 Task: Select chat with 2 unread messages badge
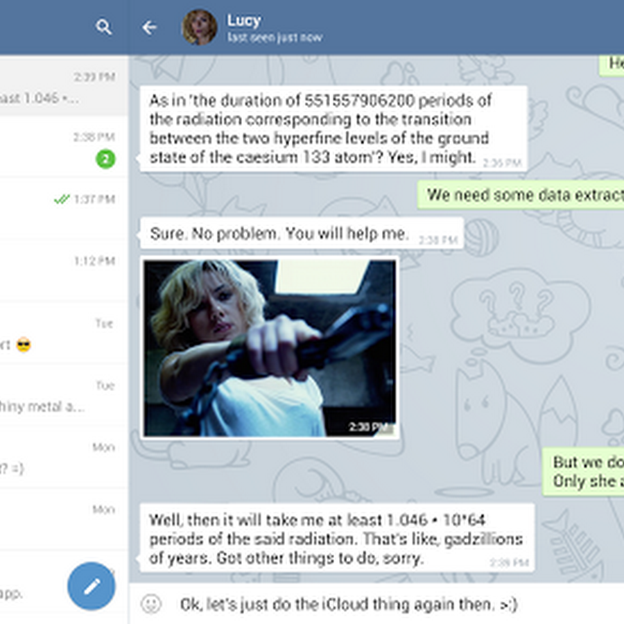pyautogui.click(x=64, y=147)
